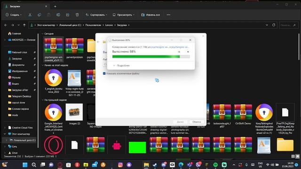Screen dimensions: 301x169
Task: Select the friday-night-funkin-vs-sonicexe file
Action: pos(74,83)
